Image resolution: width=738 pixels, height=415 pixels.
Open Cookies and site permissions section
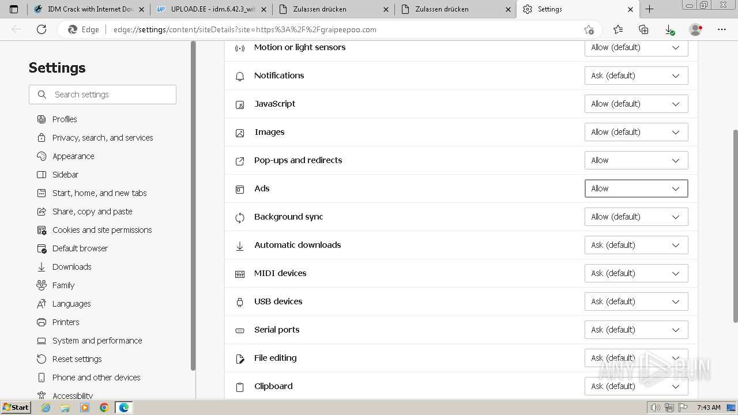point(102,230)
